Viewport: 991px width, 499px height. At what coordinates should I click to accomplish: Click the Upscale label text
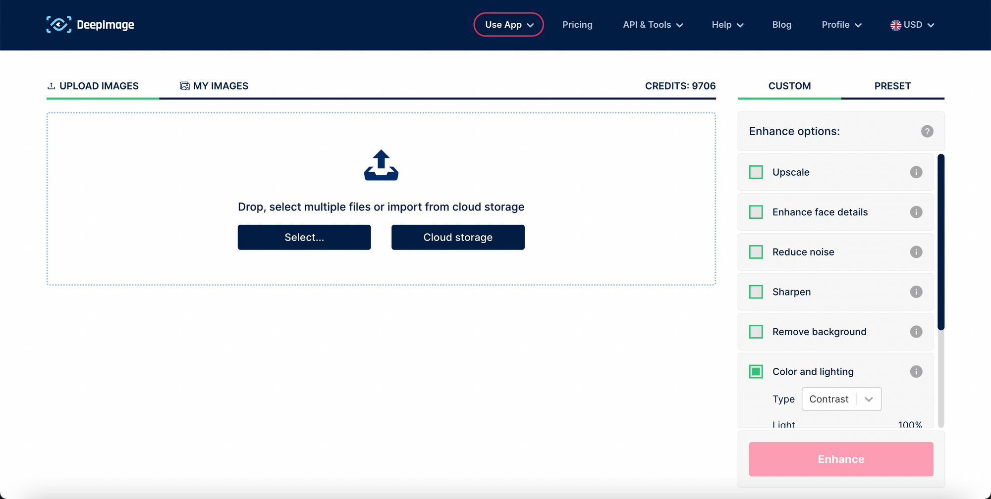(x=791, y=172)
